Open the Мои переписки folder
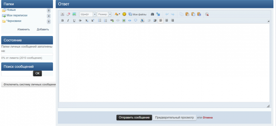The height and width of the screenshot is (126, 276). pos(17,15)
